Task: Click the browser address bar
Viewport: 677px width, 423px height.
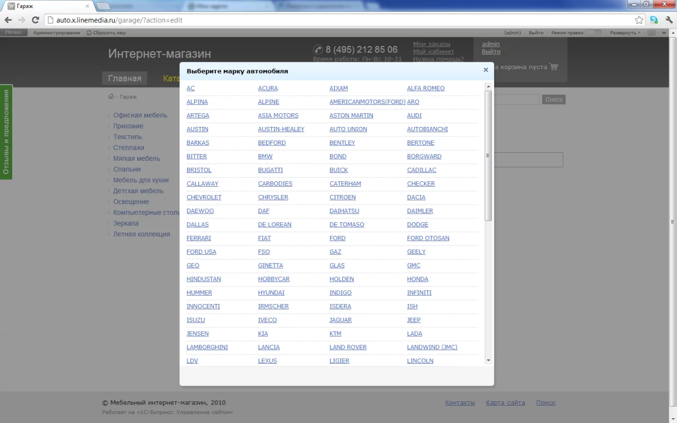Action: [x=338, y=20]
